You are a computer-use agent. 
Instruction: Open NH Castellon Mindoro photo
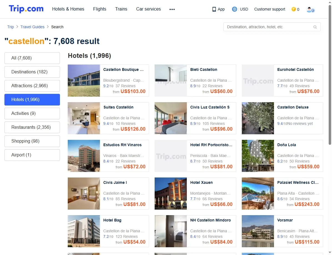(171, 231)
